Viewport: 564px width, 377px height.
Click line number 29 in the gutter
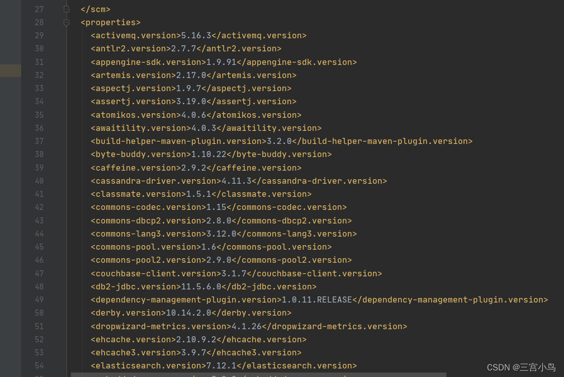coord(39,35)
